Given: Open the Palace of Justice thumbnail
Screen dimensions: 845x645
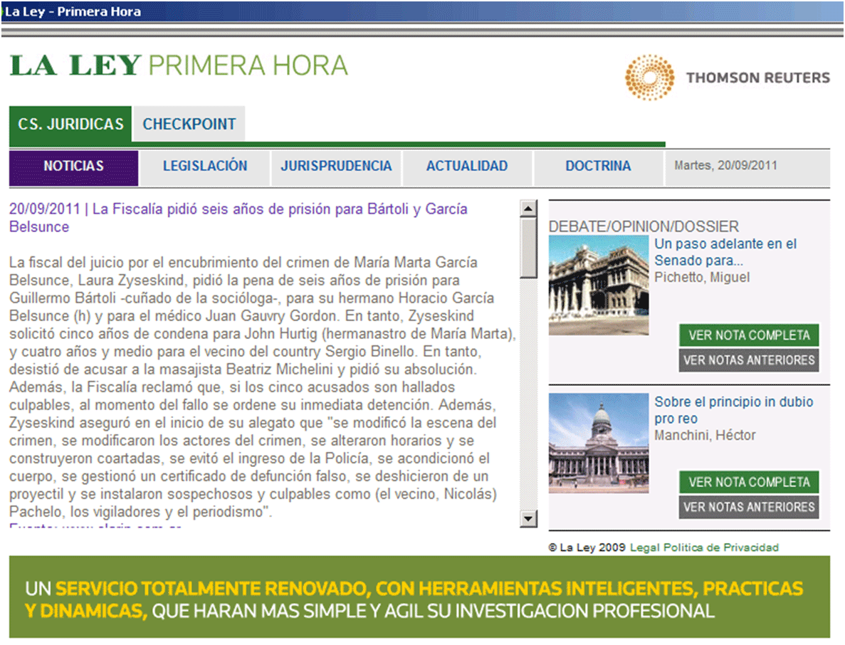Looking at the screenshot, I should 599,285.
